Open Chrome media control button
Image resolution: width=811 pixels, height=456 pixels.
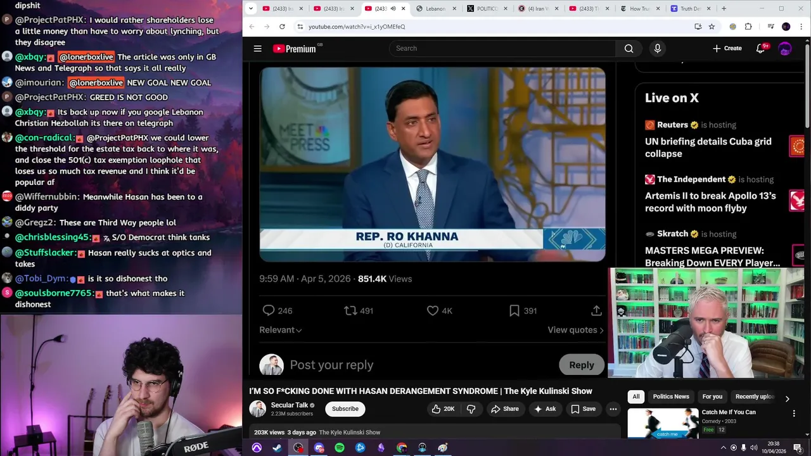tap(770, 27)
